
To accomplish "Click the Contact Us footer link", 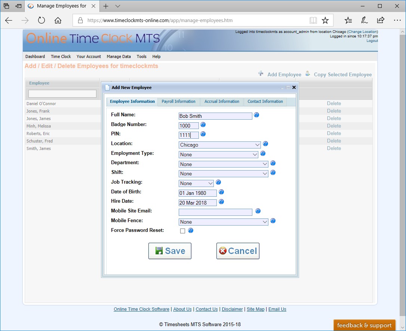I will [x=207, y=309].
